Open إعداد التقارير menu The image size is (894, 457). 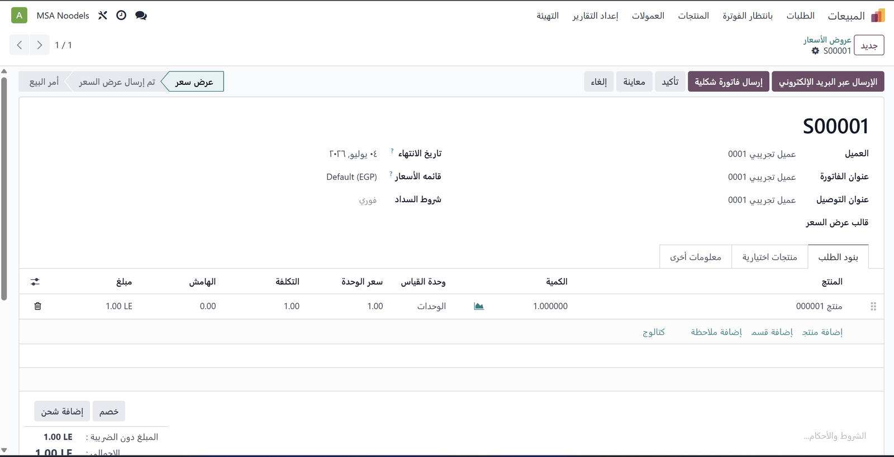click(x=595, y=16)
